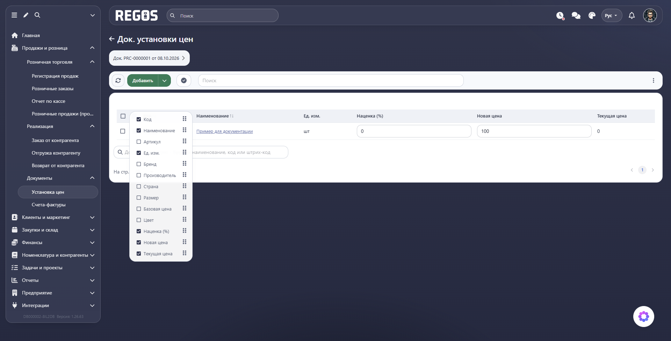Go to page 1 in pagination
This screenshot has height=341, width=671.
[642, 170]
